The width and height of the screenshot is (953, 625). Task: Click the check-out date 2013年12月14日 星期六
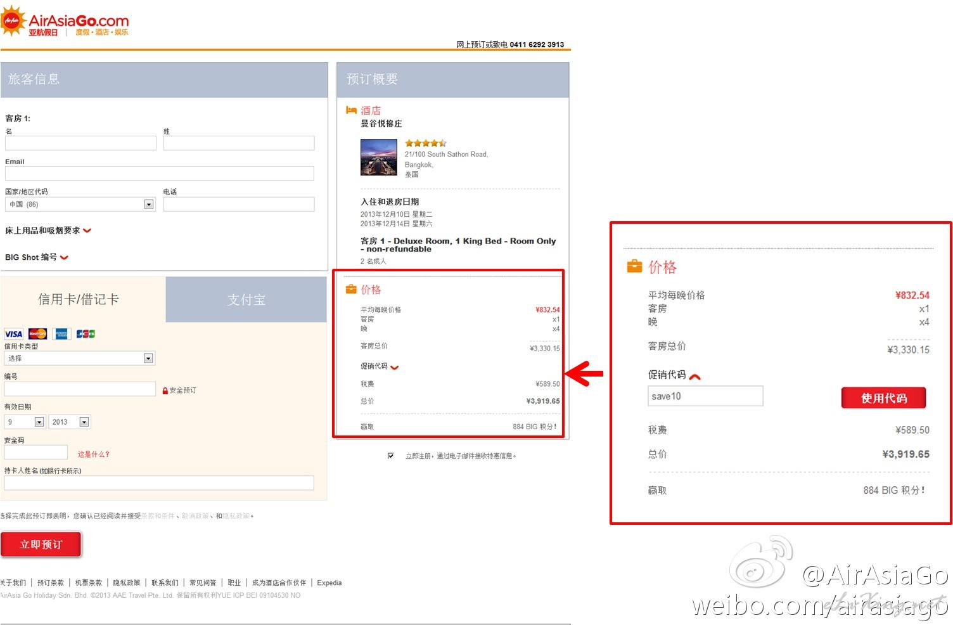click(396, 224)
